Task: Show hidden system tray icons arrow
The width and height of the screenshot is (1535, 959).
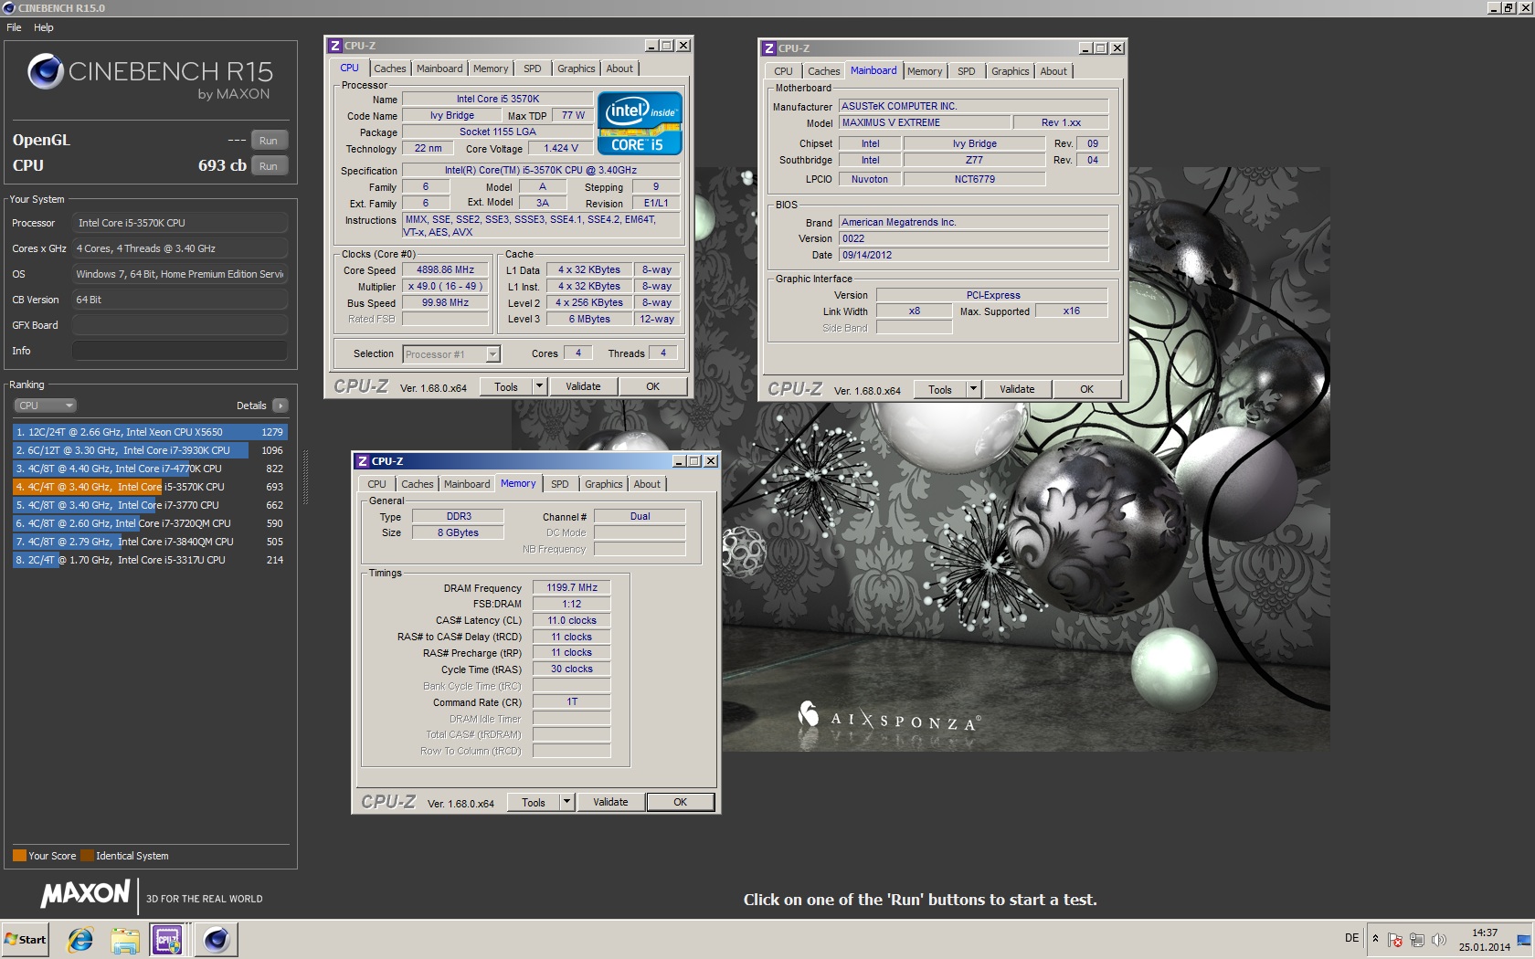Action: (x=1375, y=939)
